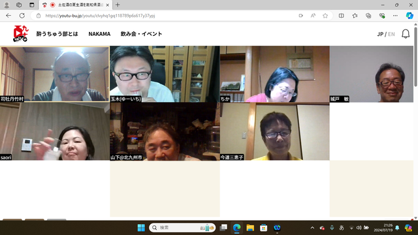Select the 今道三恵子 video tile
Screen dimensions: 418x235
pyautogui.click(x=274, y=131)
